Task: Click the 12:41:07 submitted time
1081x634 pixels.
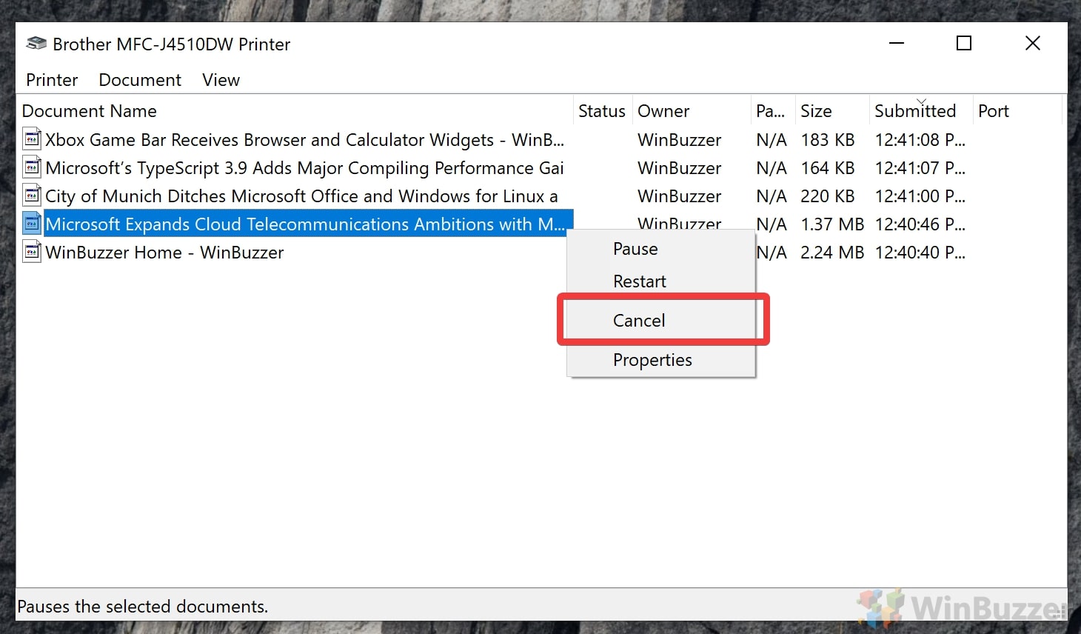Action: [x=920, y=168]
